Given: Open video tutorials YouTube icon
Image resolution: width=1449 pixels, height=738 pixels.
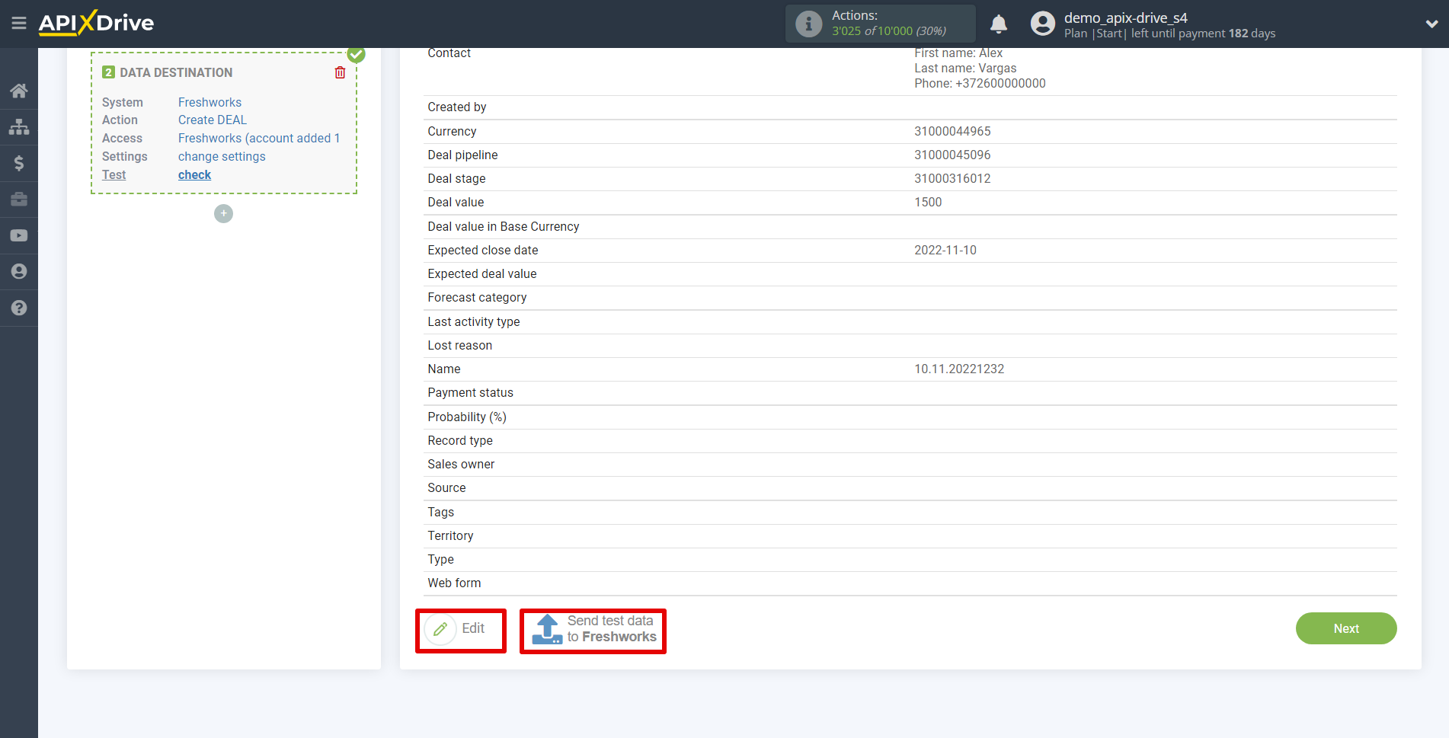Looking at the screenshot, I should (x=19, y=235).
